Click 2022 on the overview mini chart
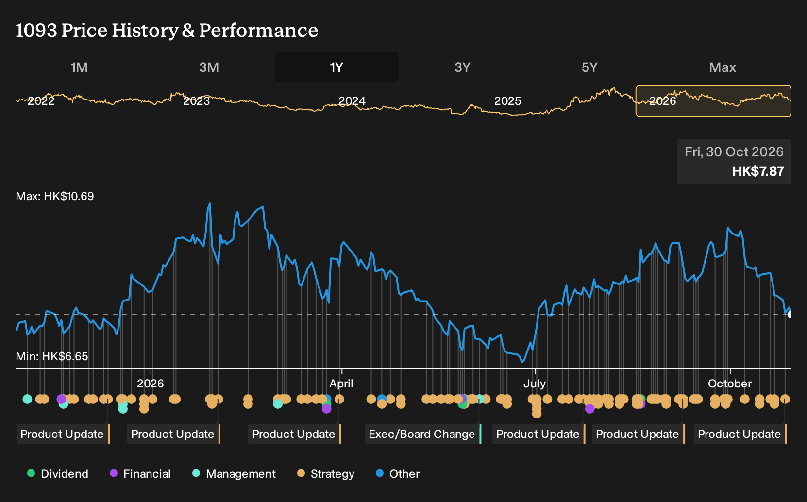The height and width of the screenshot is (502, 807). [x=41, y=101]
